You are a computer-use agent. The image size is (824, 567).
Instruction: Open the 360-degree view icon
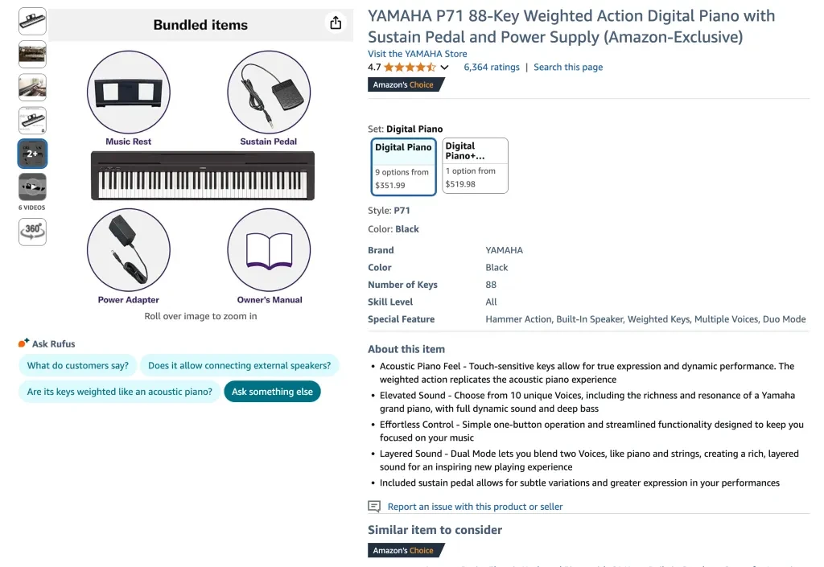coord(32,231)
